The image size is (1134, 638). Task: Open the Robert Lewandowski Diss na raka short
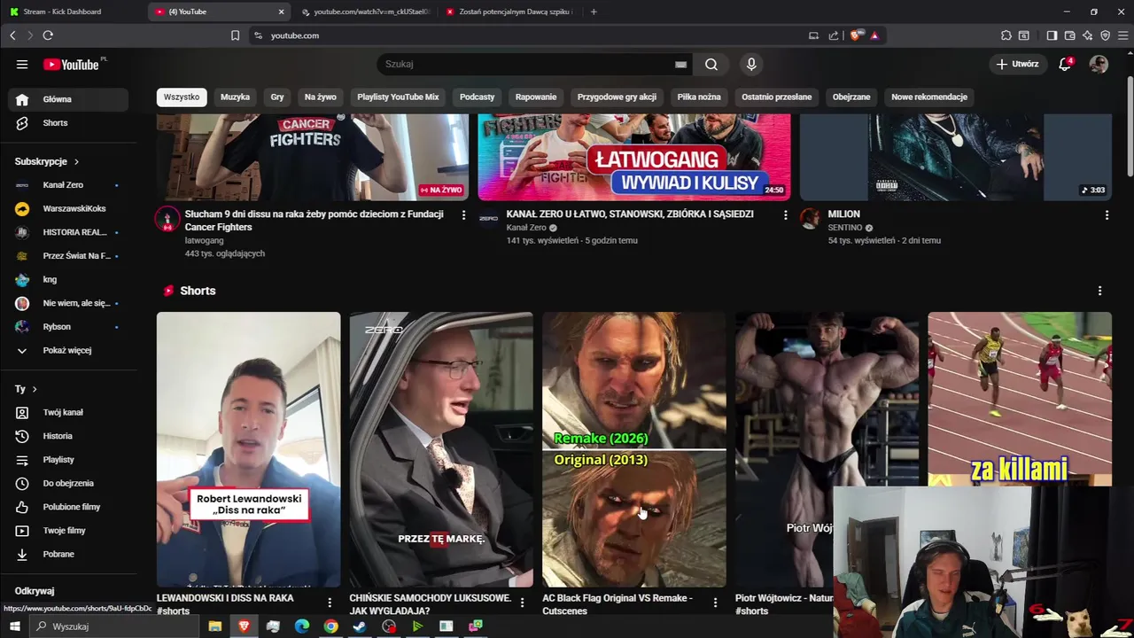click(x=248, y=449)
